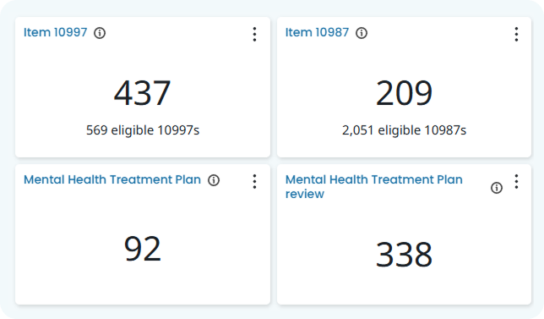This screenshot has height=319, width=544.
Task: Show info for Mental Health Treatment Plan review
Action: tap(497, 188)
